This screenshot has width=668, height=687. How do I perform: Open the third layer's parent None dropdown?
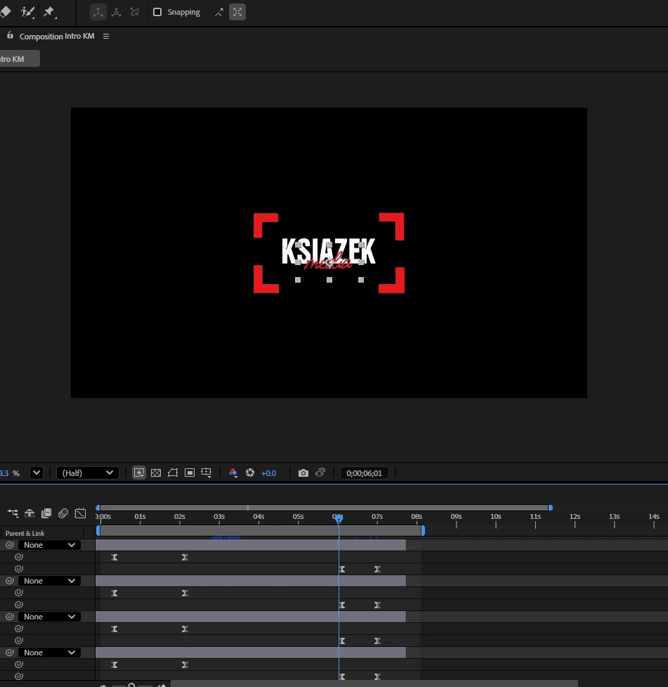point(49,617)
